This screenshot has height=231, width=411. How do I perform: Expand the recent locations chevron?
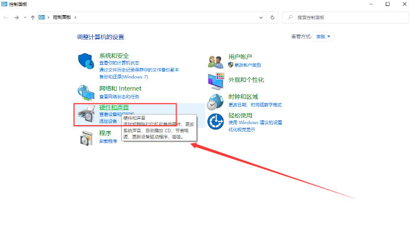click(x=25, y=17)
